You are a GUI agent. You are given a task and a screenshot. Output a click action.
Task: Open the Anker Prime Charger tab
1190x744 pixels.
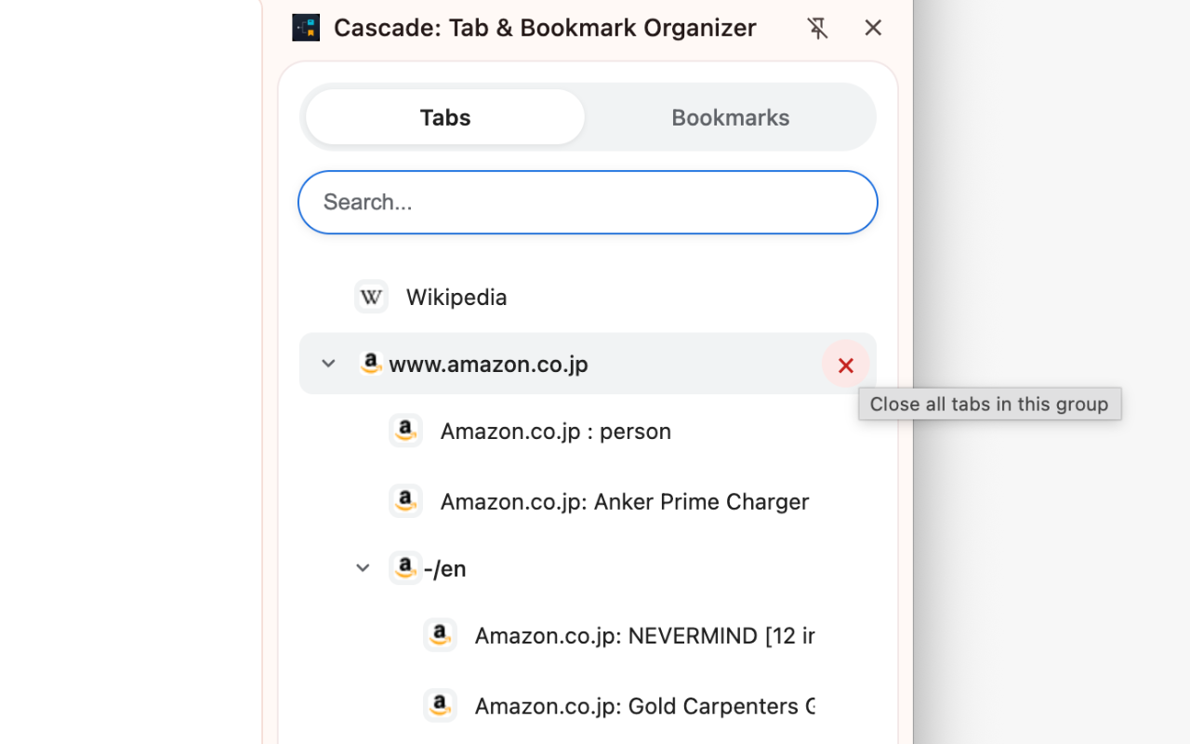click(x=625, y=502)
